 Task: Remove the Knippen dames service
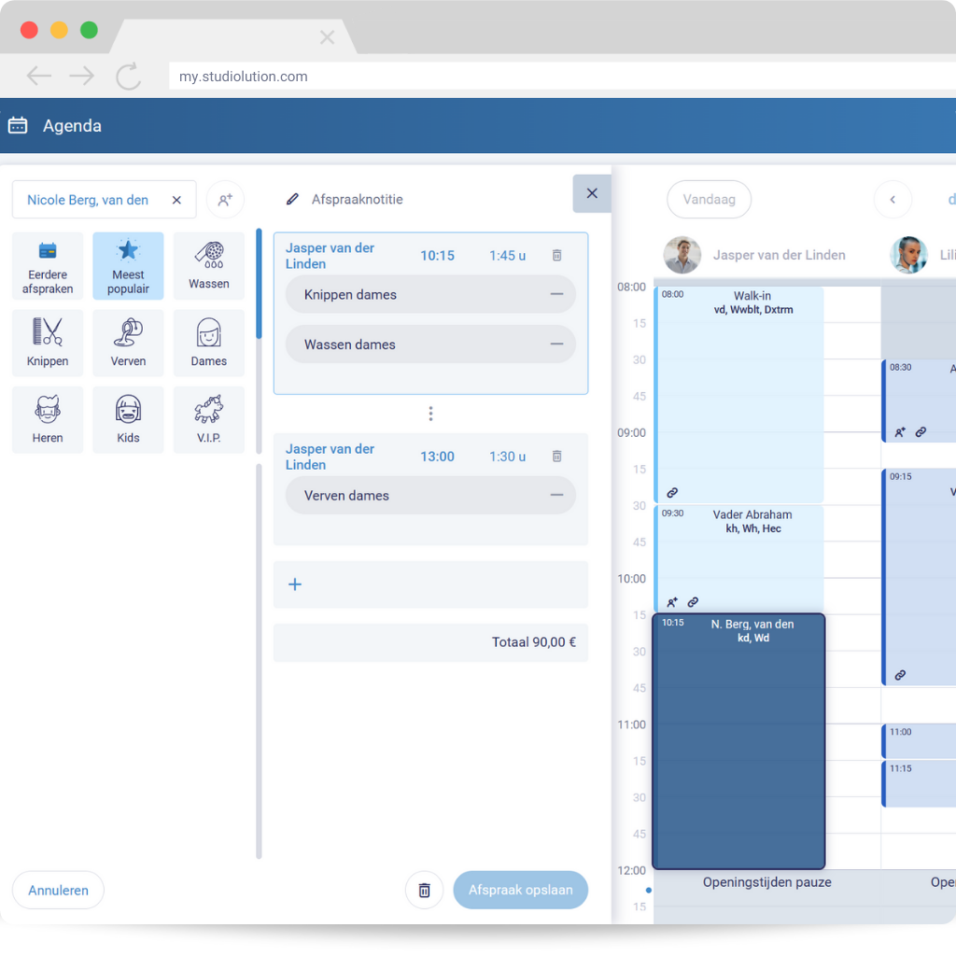pos(556,294)
